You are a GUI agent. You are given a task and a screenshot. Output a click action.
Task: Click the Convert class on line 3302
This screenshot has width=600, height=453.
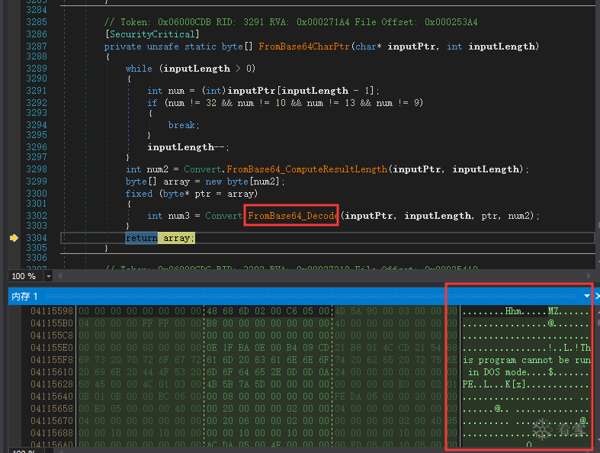coord(224,216)
